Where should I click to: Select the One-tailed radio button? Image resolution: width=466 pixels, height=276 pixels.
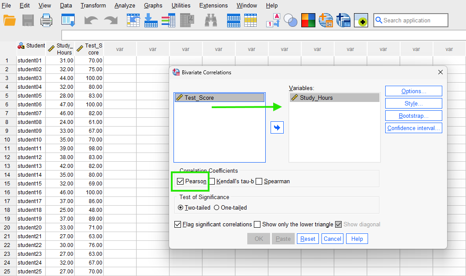pos(217,207)
